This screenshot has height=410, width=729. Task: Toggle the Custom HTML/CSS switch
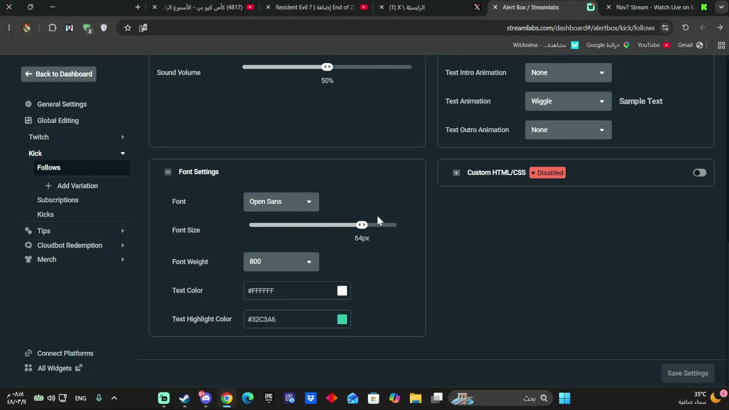[699, 173]
